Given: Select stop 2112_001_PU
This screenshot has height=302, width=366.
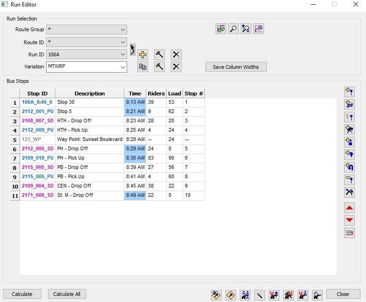Looking at the screenshot, I should [x=38, y=112].
